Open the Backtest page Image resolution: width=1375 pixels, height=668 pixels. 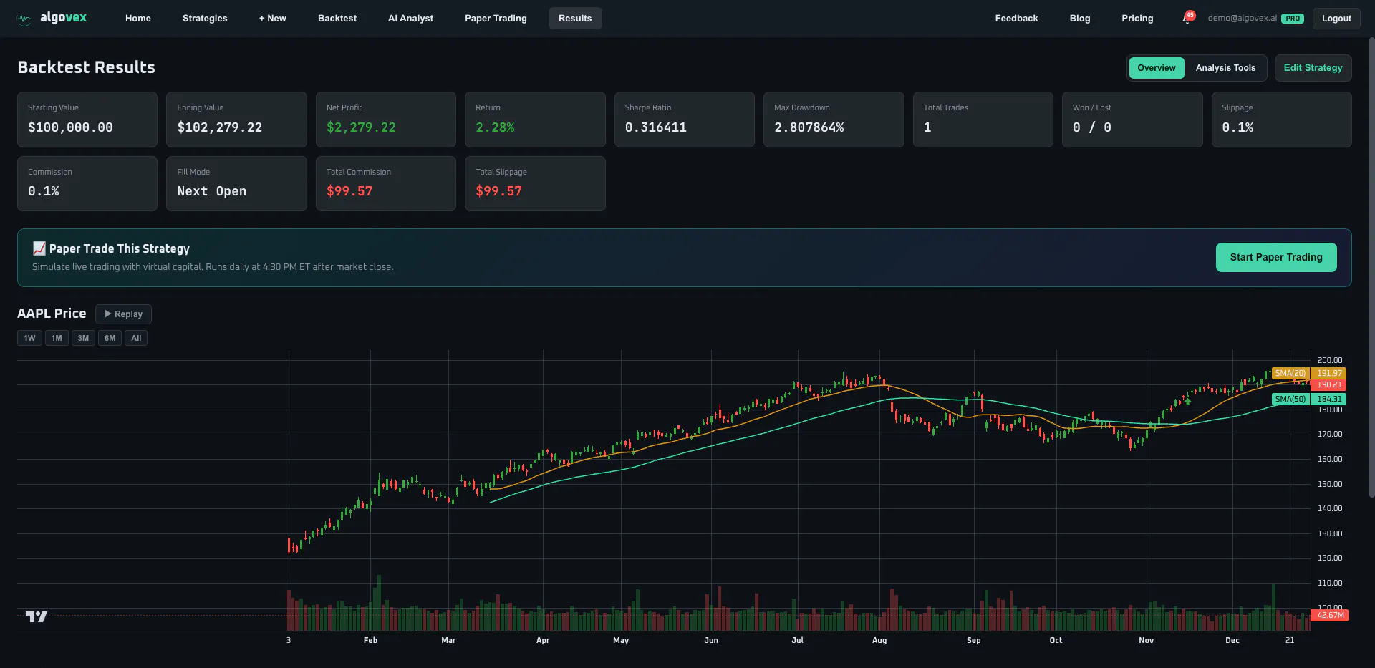[x=337, y=19]
